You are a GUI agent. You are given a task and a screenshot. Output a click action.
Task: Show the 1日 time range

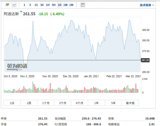(x=12, y=103)
